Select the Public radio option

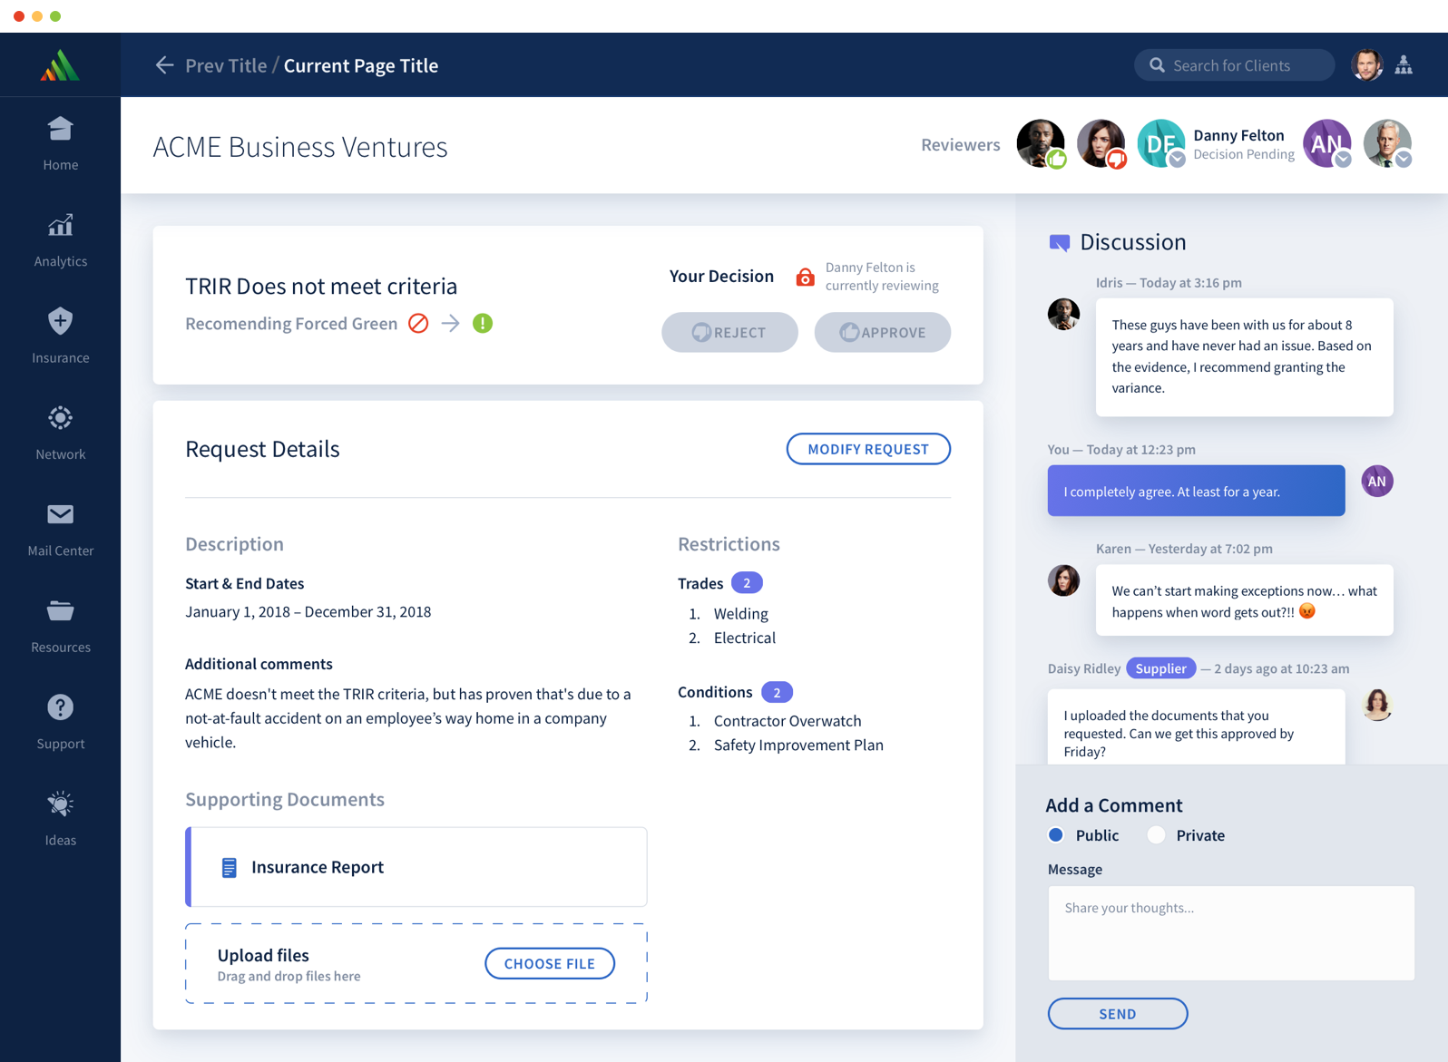[1056, 835]
